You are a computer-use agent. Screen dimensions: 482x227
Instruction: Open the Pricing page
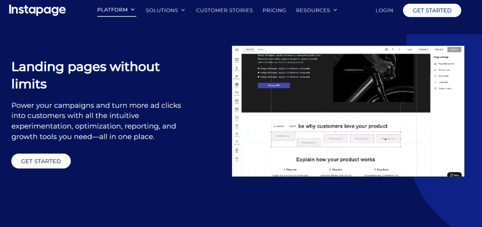274,10
